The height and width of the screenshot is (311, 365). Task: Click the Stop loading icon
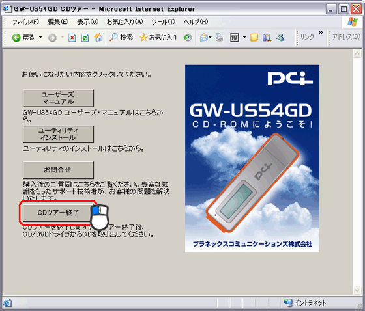pyautogui.click(x=72, y=38)
